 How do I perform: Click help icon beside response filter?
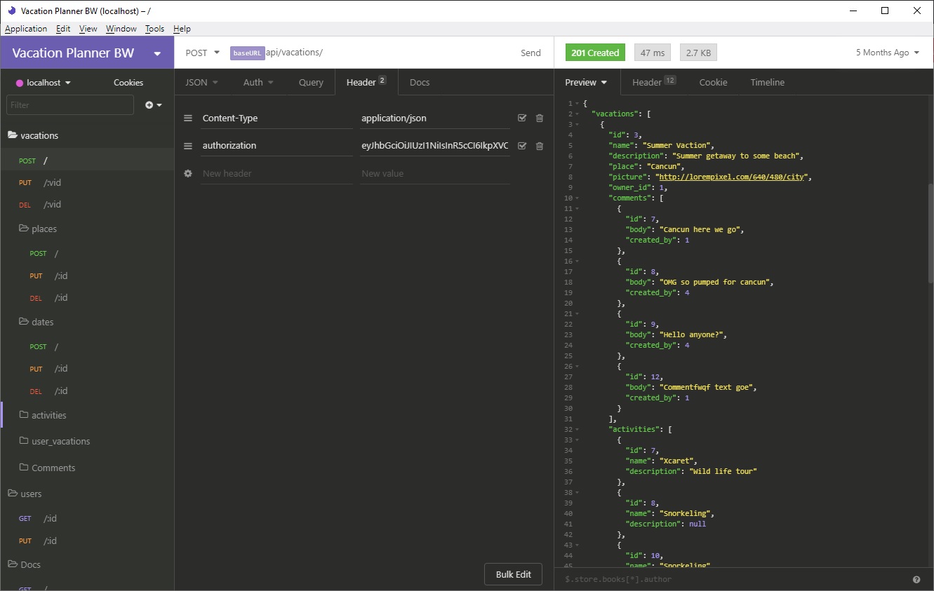pyautogui.click(x=916, y=580)
